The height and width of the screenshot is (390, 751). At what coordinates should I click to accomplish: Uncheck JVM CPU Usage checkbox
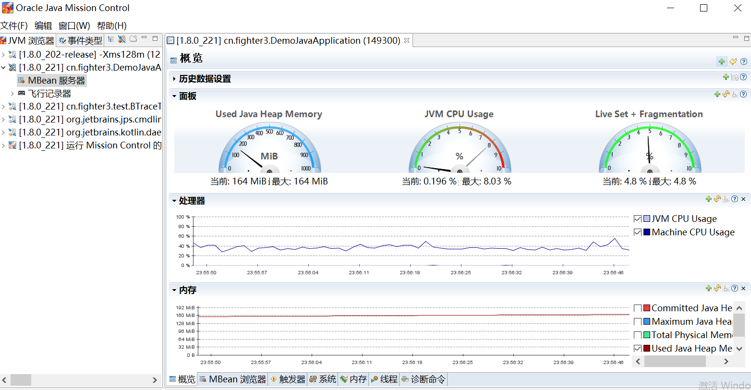coord(638,219)
